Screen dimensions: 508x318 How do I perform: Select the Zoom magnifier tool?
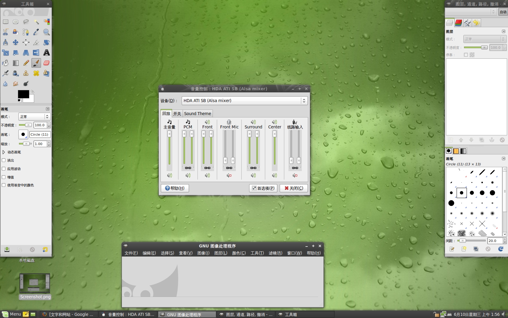tap(47, 32)
